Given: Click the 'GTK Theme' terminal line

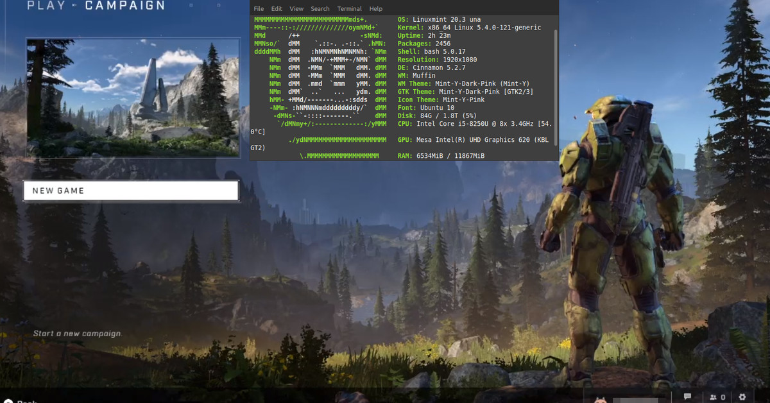Looking at the screenshot, I should pos(465,92).
